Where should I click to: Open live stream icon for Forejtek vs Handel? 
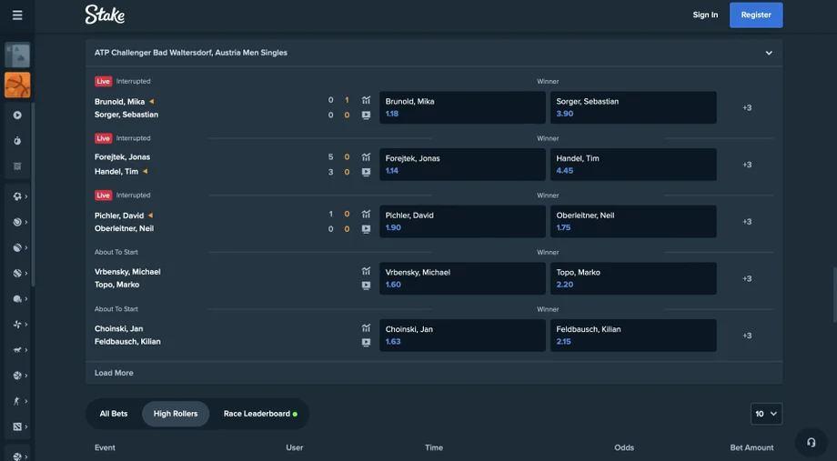tap(366, 172)
